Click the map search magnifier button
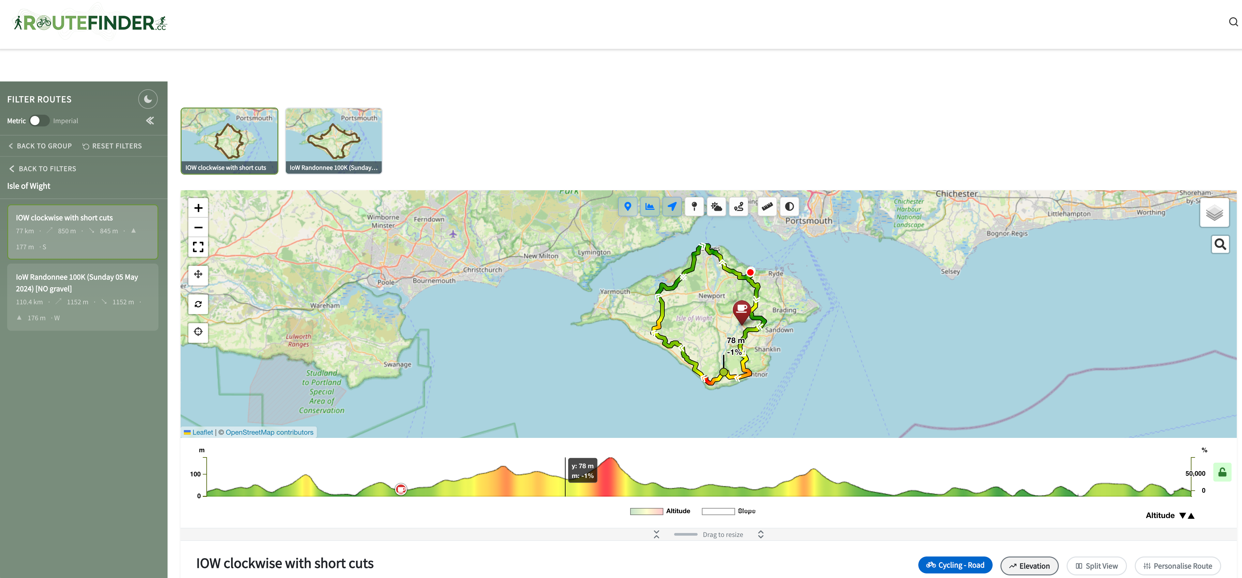This screenshot has width=1242, height=578. pyautogui.click(x=1220, y=244)
